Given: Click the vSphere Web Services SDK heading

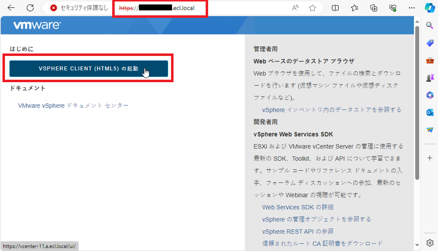Looking at the screenshot, I should pyautogui.click(x=293, y=134).
